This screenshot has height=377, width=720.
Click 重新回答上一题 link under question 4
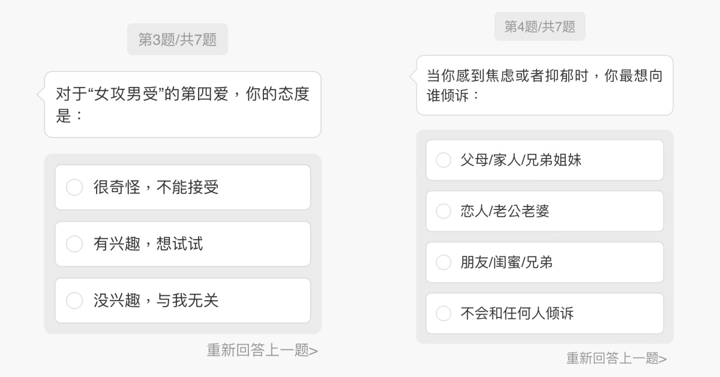coord(616,358)
